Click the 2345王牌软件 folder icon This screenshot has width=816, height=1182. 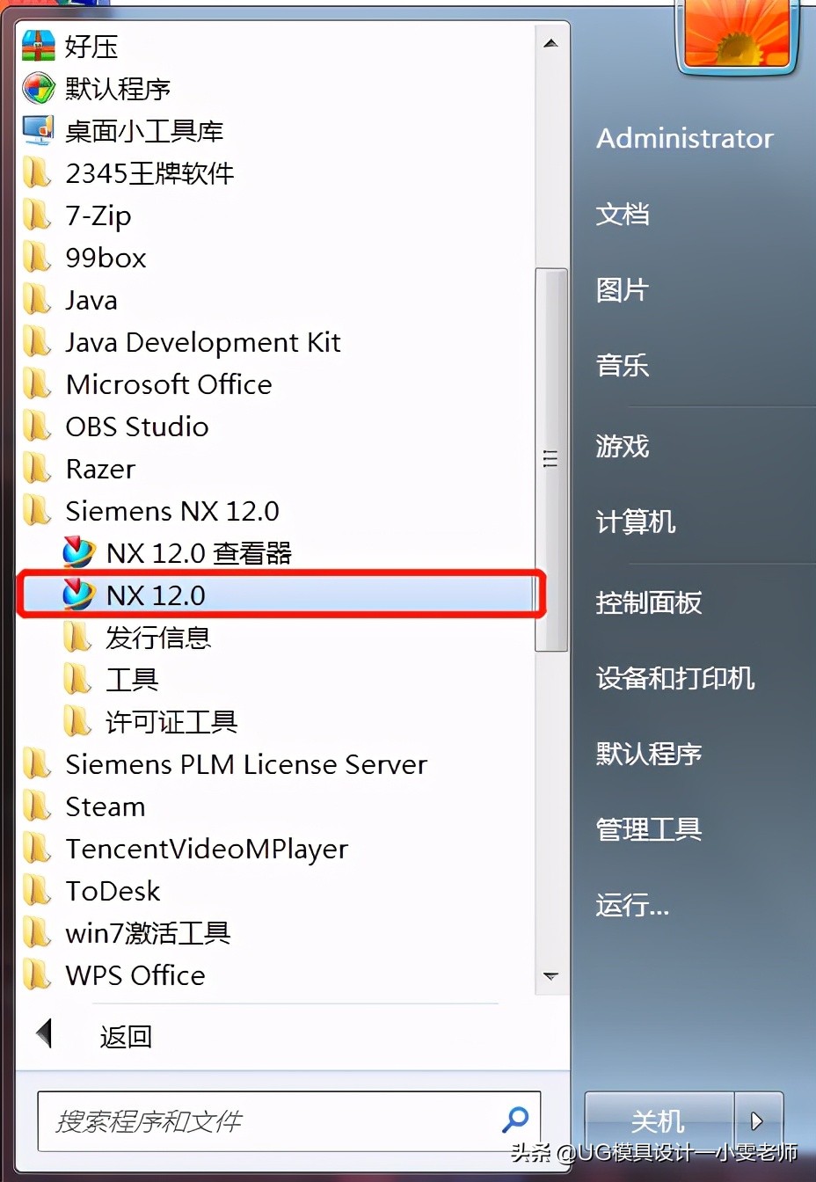pos(37,172)
